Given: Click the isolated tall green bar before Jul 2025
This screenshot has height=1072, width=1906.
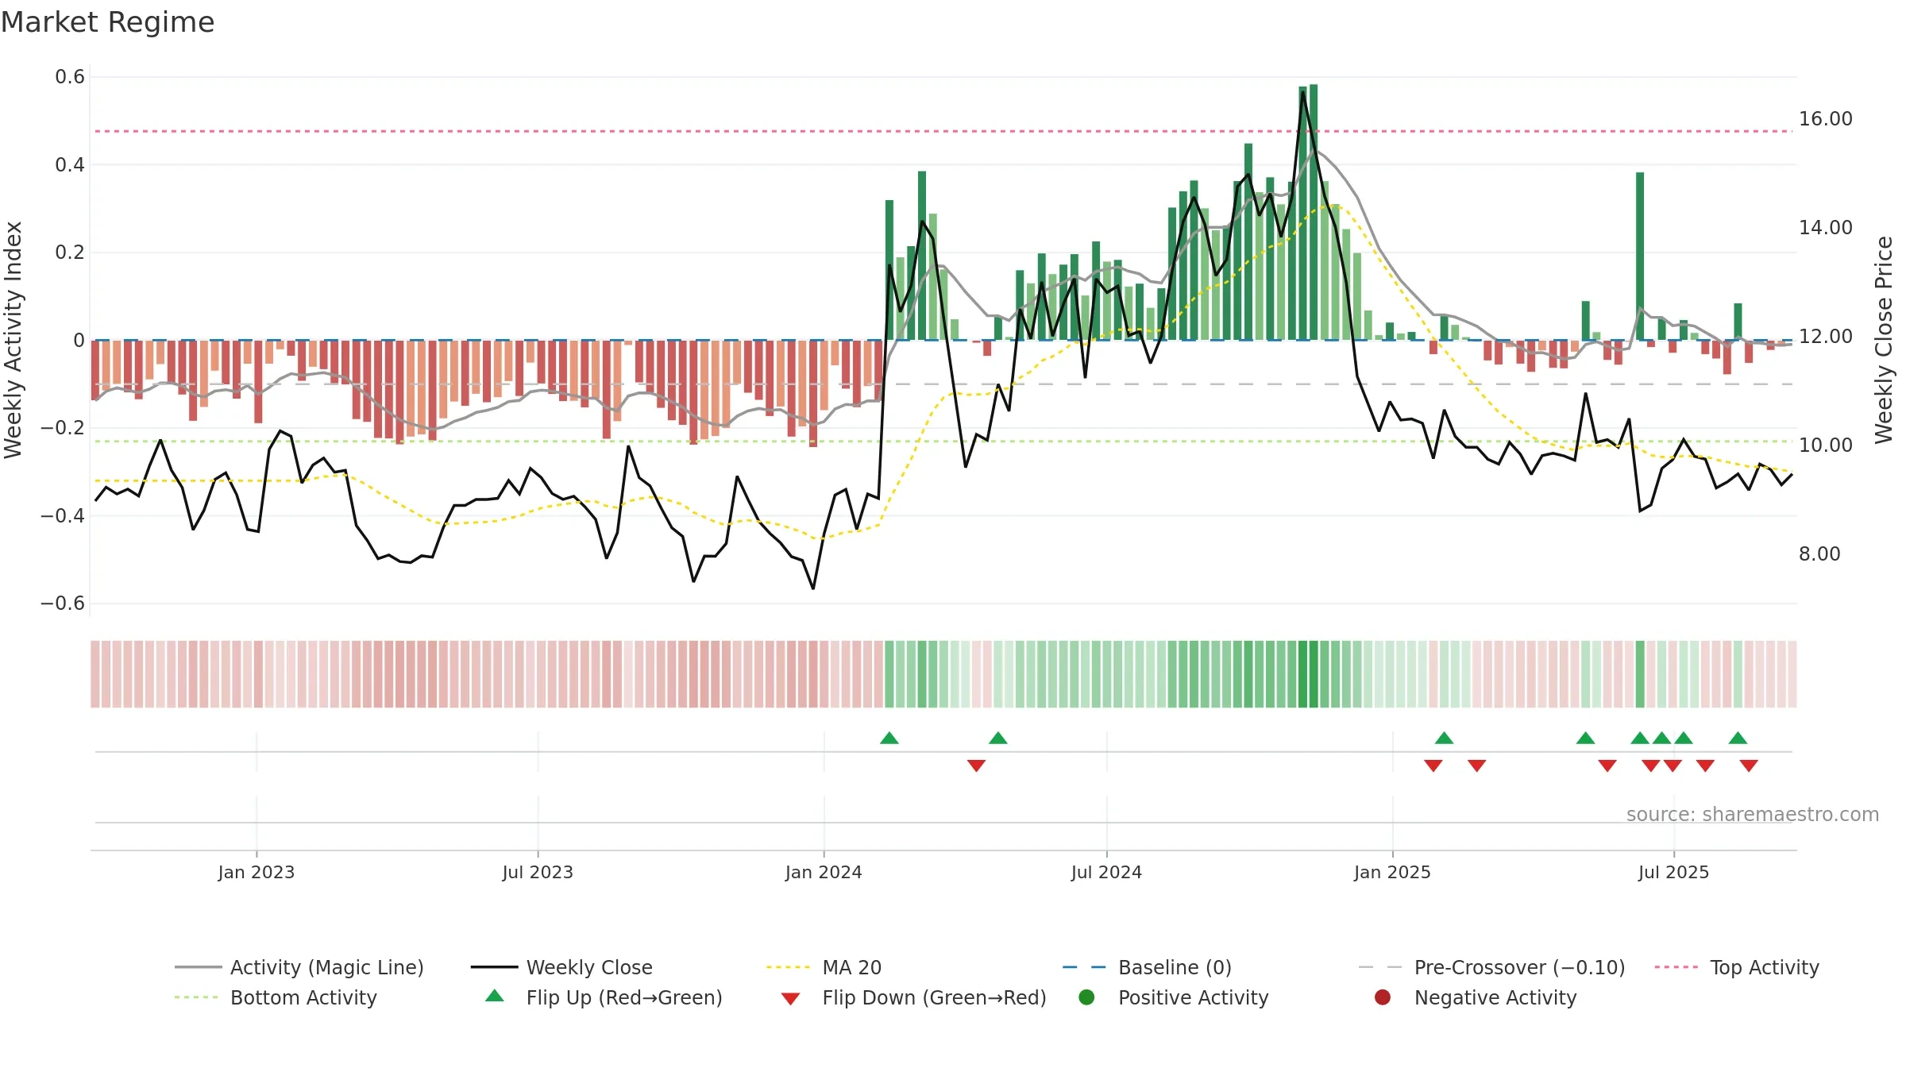Looking at the screenshot, I should click(x=1640, y=256).
